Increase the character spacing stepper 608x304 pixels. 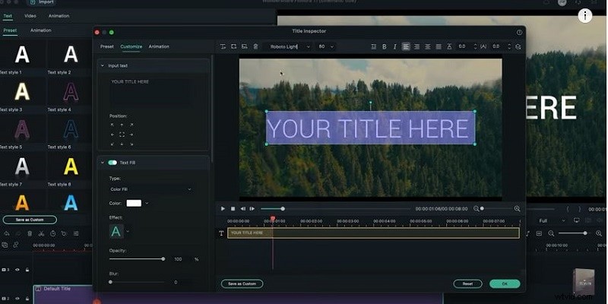[508, 45]
